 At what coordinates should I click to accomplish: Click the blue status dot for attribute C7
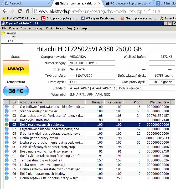[7, 178]
